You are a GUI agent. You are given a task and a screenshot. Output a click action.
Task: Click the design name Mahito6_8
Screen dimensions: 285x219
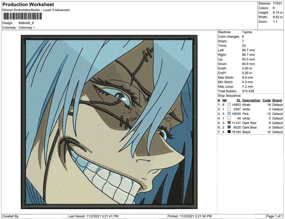[x=26, y=23]
